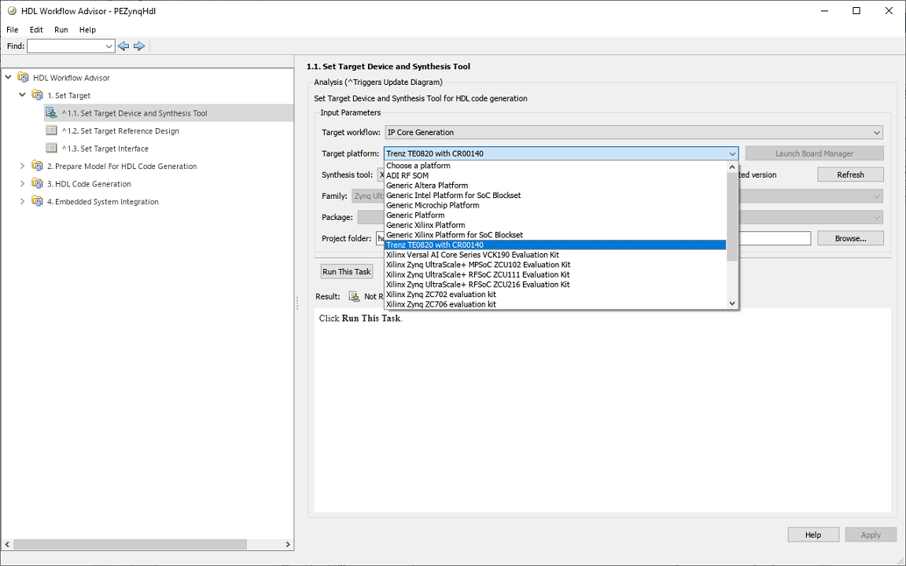Select Generic Altera Platform option
Screen dimensions: 906x566
click(x=555, y=186)
